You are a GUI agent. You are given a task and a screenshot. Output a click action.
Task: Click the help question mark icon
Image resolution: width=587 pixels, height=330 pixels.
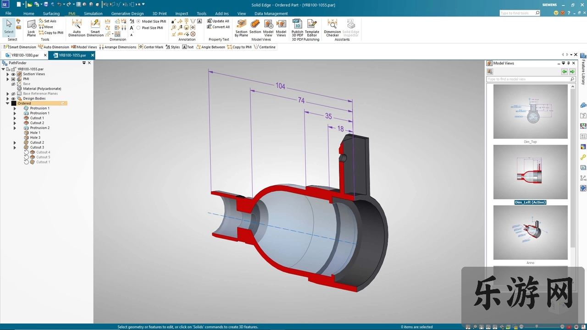[569, 13]
